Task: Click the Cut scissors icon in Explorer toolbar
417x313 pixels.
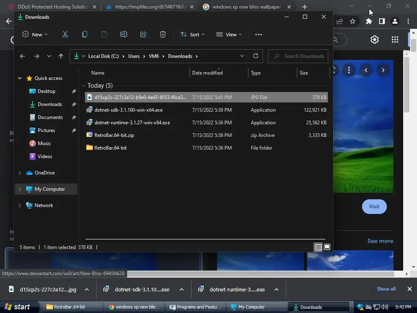Action: [65, 34]
